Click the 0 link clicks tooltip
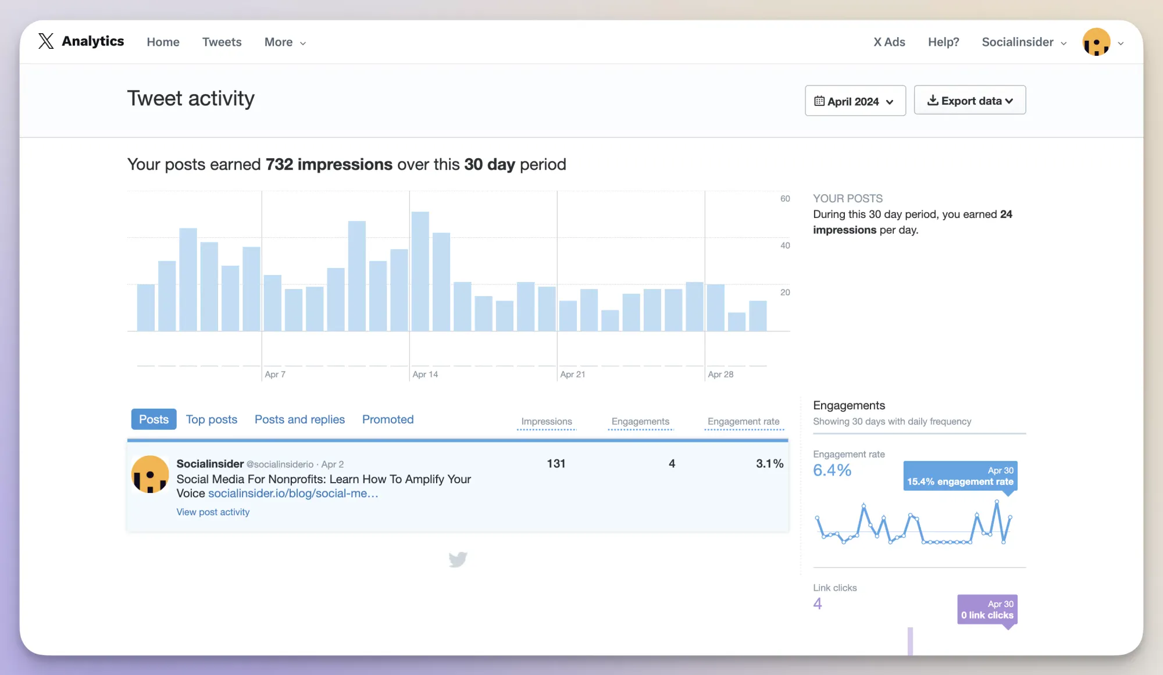1163x675 pixels. click(x=987, y=609)
